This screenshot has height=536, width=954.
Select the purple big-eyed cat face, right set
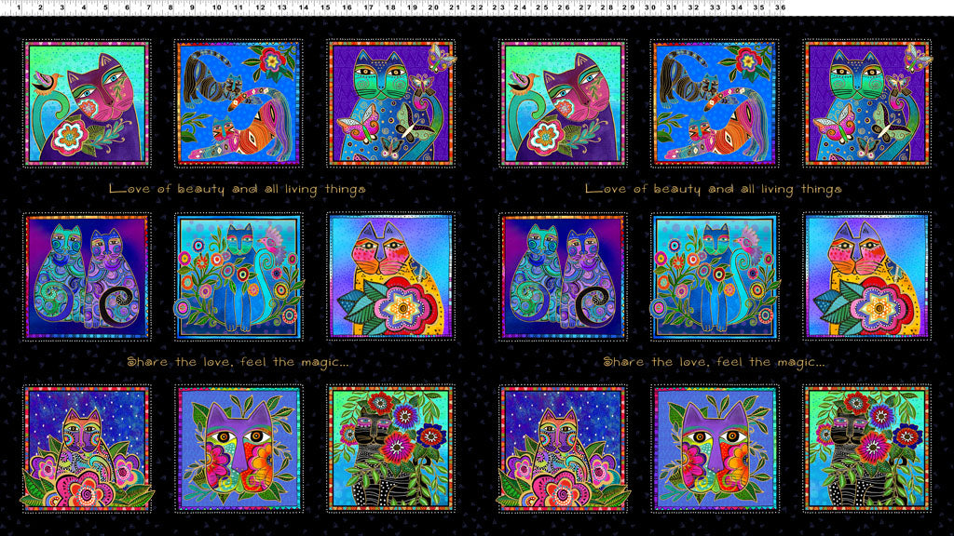(715, 448)
